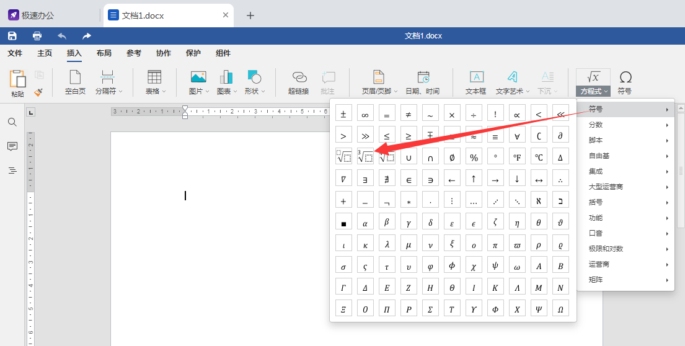685x346 pixels.
Task: Insert the degrees Celsius ℃ symbol
Action: [x=539, y=156]
